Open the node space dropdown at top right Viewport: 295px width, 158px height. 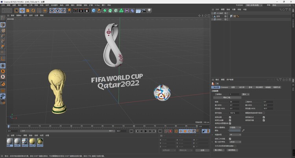(x=254, y=5)
